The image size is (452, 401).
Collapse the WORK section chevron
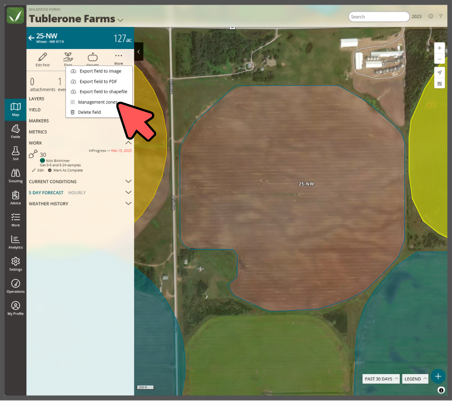128,143
